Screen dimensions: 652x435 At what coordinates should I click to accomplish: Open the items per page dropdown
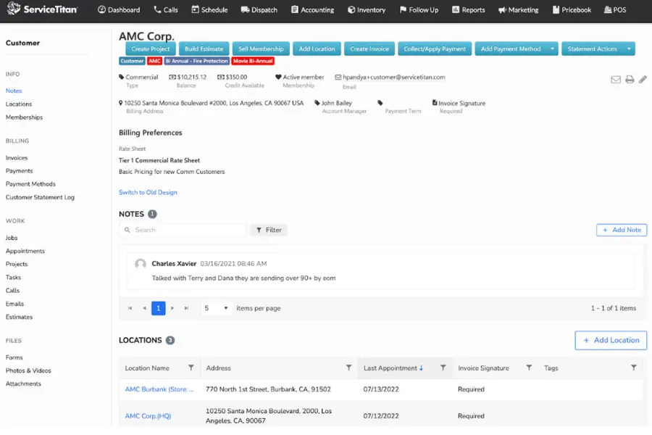tap(216, 308)
